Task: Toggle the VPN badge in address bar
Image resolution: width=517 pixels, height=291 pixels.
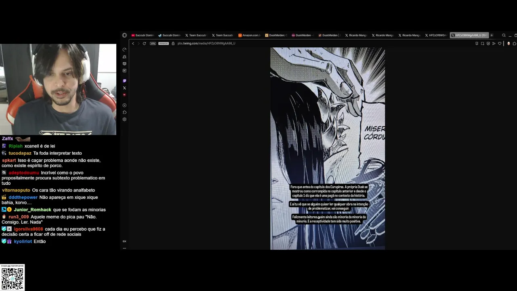Action: coord(153,43)
